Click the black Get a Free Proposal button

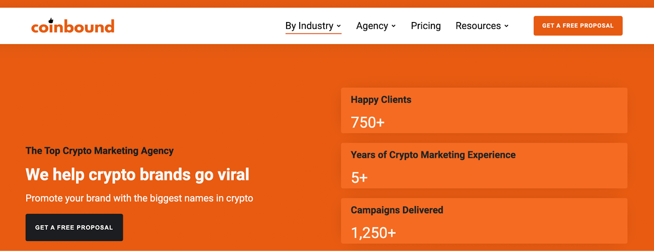click(74, 227)
